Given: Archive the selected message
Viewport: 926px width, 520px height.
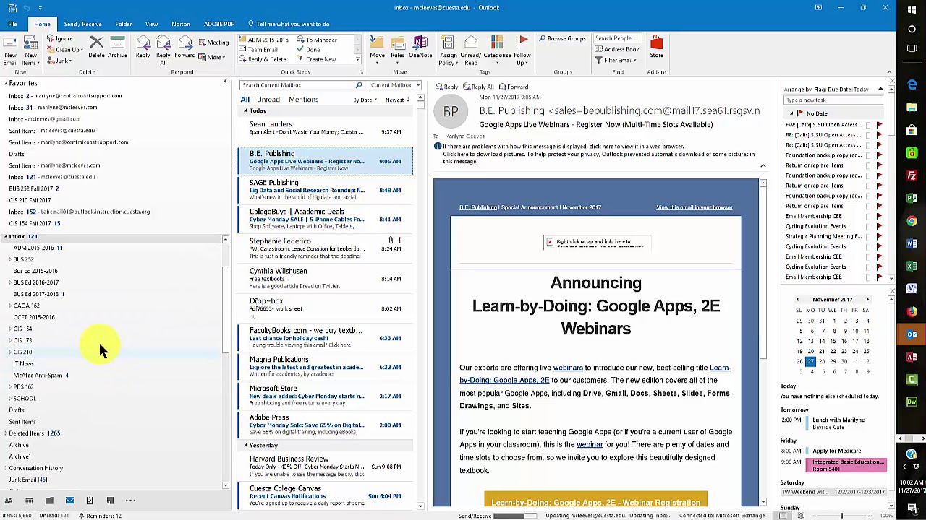Looking at the screenshot, I should (117, 48).
